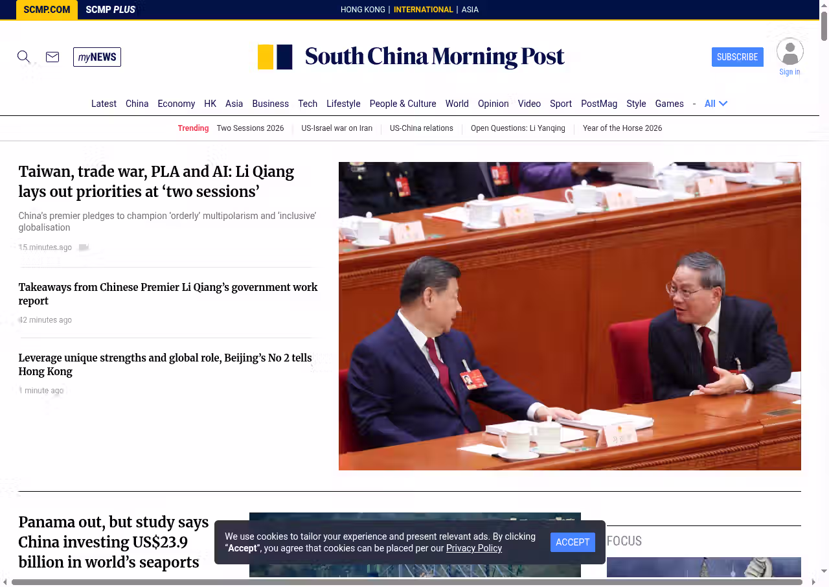The width and height of the screenshot is (829, 587).
Task: Open the search magnifier icon
Action: [23, 57]
